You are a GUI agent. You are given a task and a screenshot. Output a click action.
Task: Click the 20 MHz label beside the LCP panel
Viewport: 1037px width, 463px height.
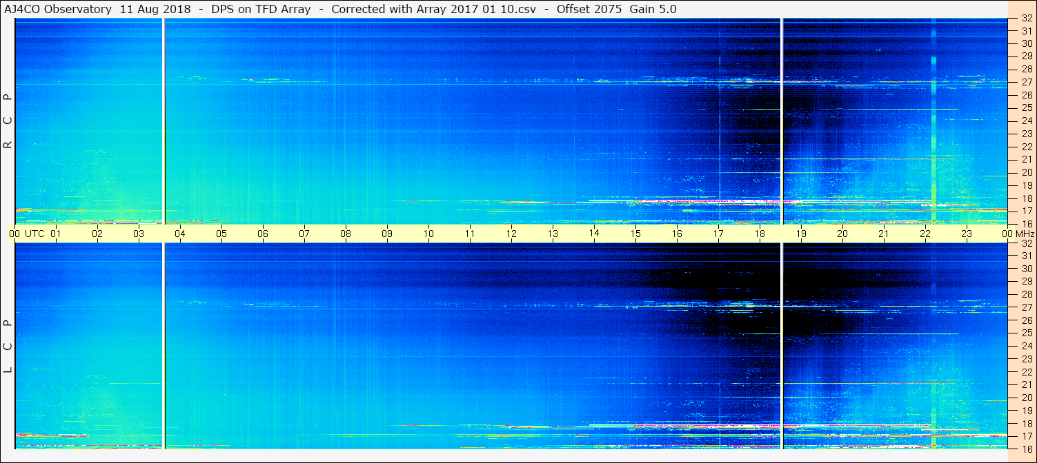[1026, 398]
